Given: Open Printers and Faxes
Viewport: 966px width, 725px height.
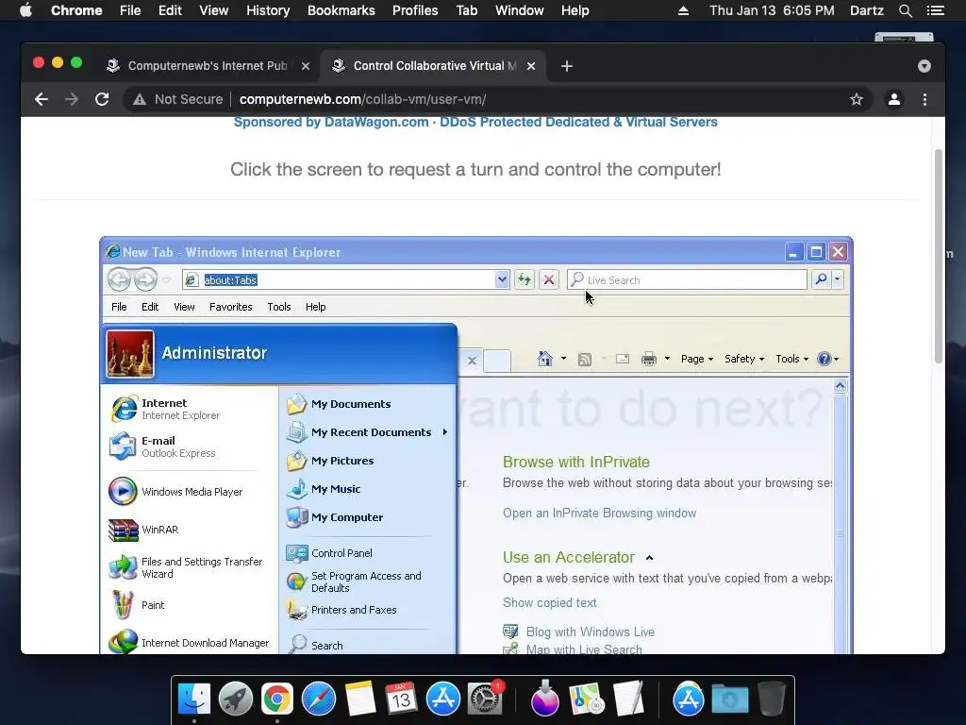Looking at the screenshot, I should pyautogui.click(x=341, y=610).
